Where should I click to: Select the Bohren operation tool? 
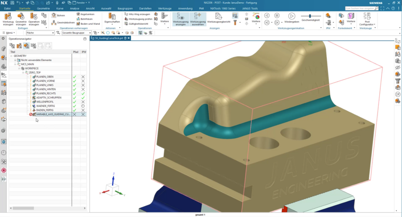coord(58,15)
